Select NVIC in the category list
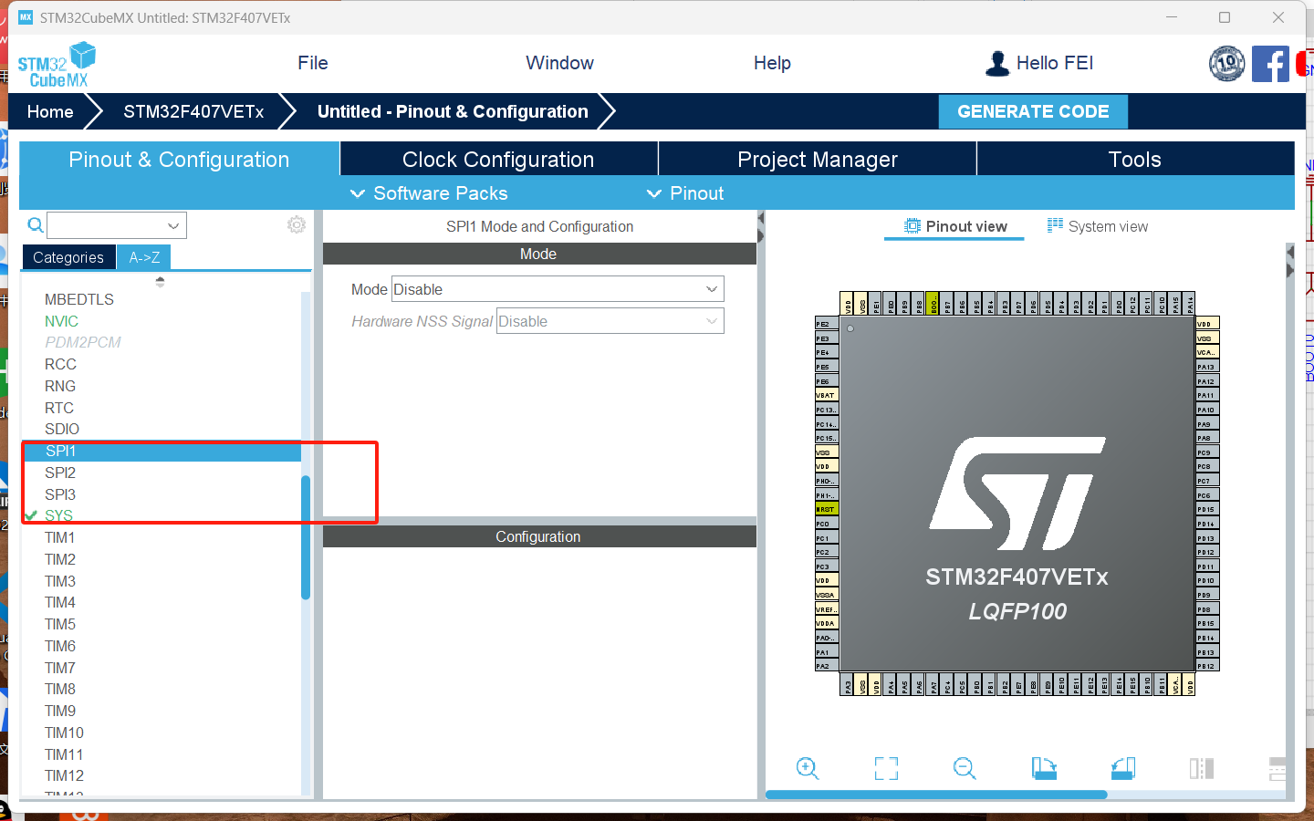Screen dimensions: 1314x821 [x=61, y=321]
